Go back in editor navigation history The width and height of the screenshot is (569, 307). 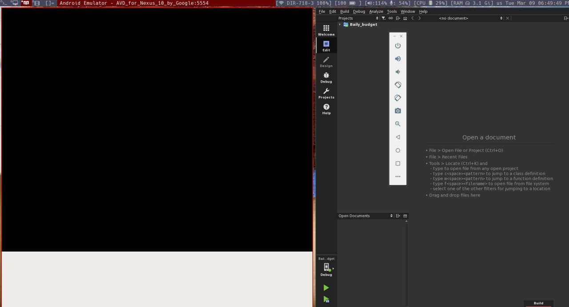413,18
